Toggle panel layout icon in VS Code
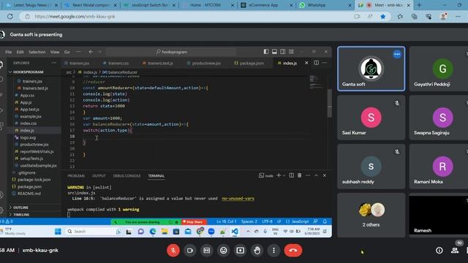This screenshot has height=263, width=468. coord(274,52)
